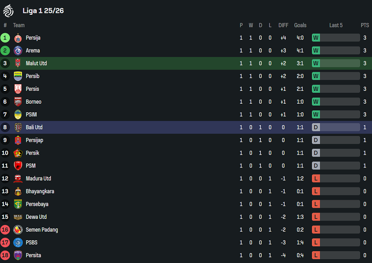The height and width of the screenshot is (263, 372).
Task: Select the Persib club crest icon
Action: [x=18, y=76]
